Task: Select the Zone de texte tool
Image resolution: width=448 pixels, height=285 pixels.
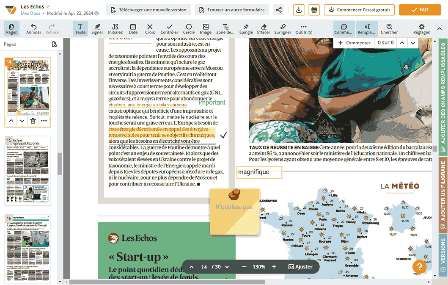Action: (225, 29)
